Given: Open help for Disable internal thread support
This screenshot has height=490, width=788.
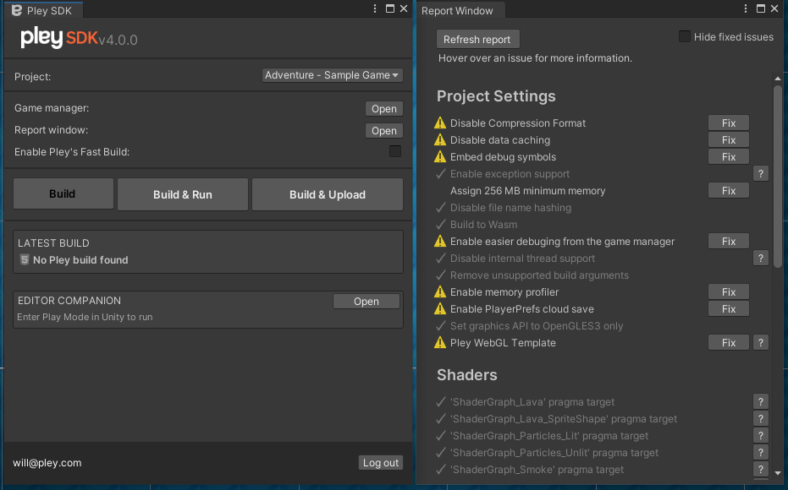Looking at the screenshot, I should click(x=760, y=259).
